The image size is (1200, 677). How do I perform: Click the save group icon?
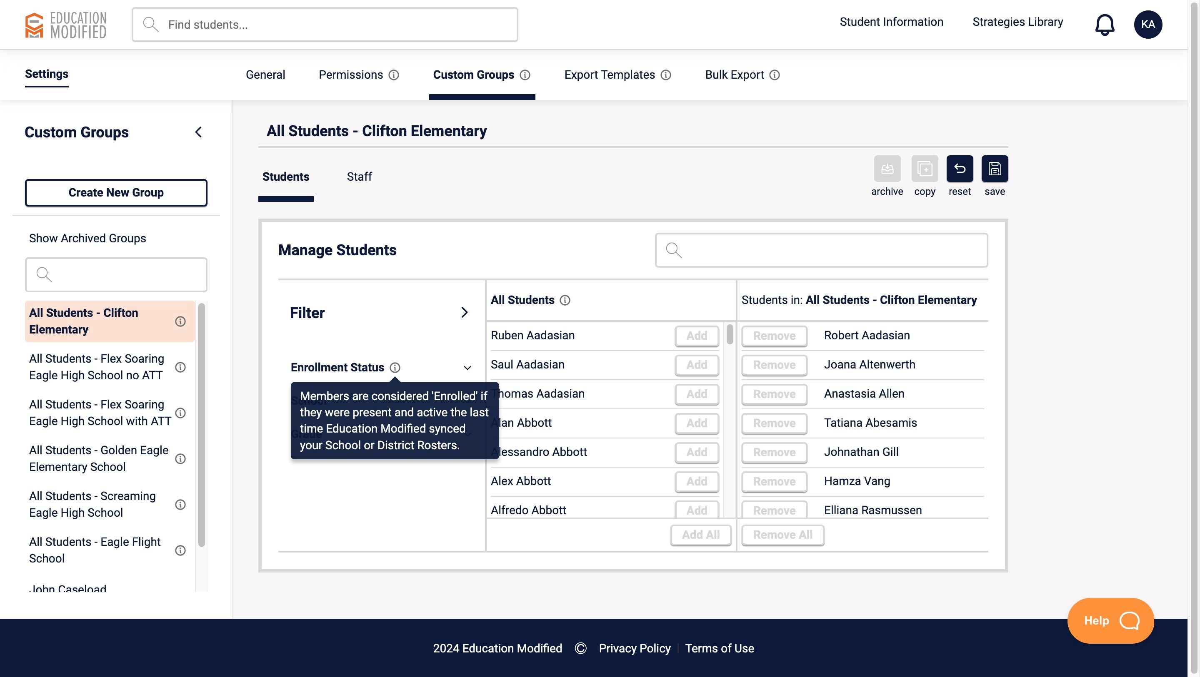point(995,169)
